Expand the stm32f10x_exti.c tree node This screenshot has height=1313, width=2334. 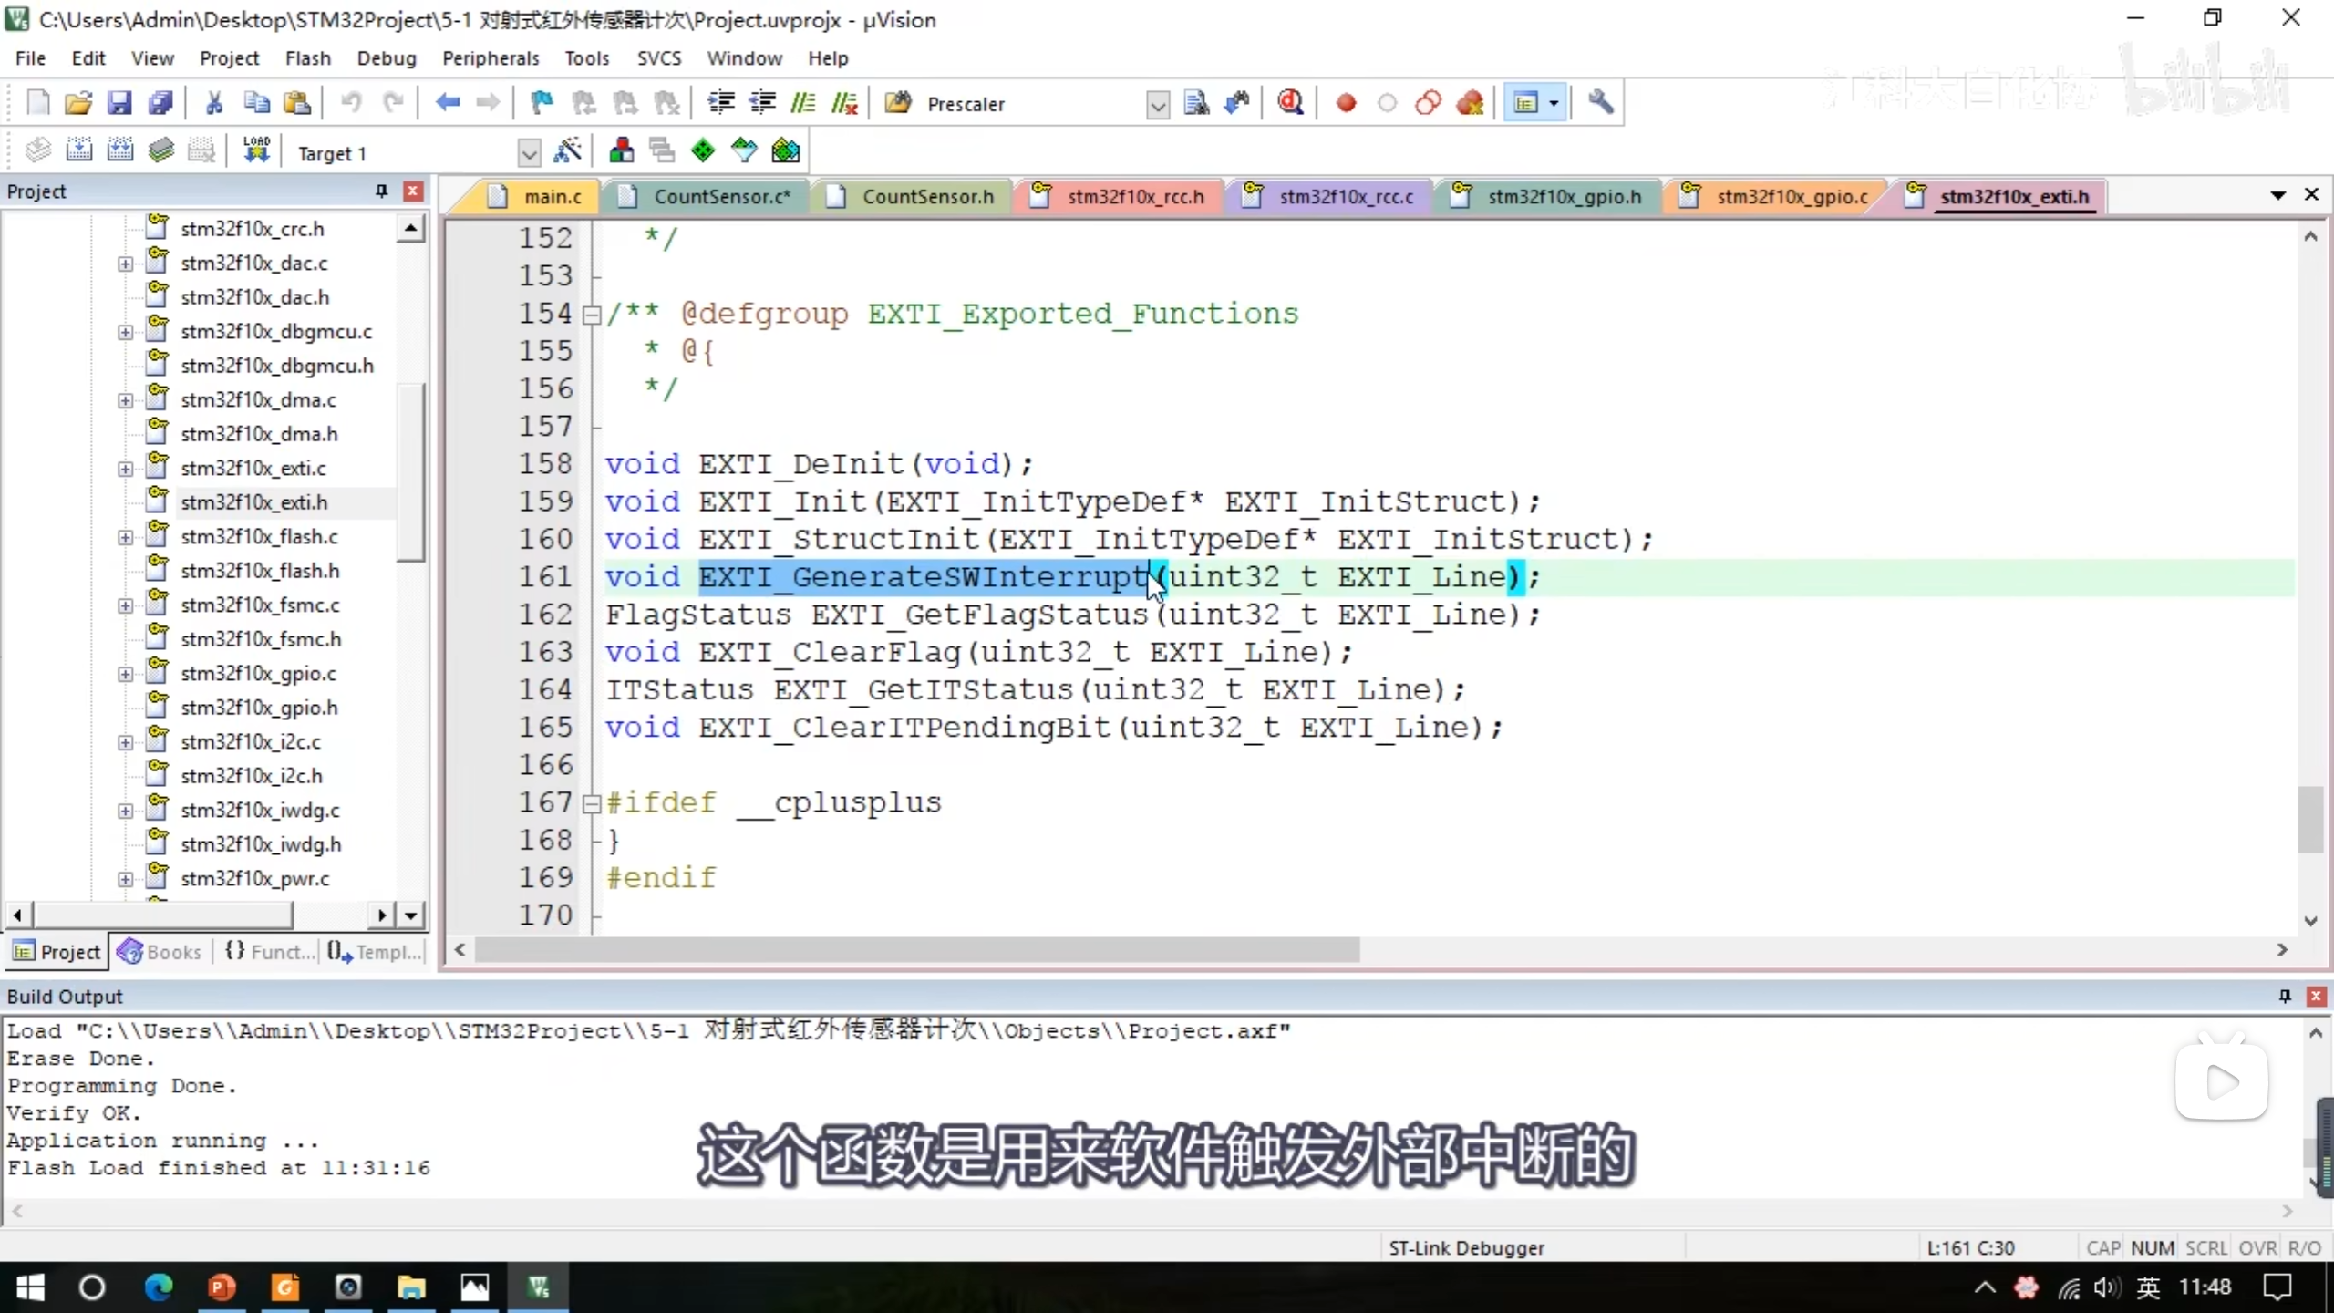[x=125, y=469]
